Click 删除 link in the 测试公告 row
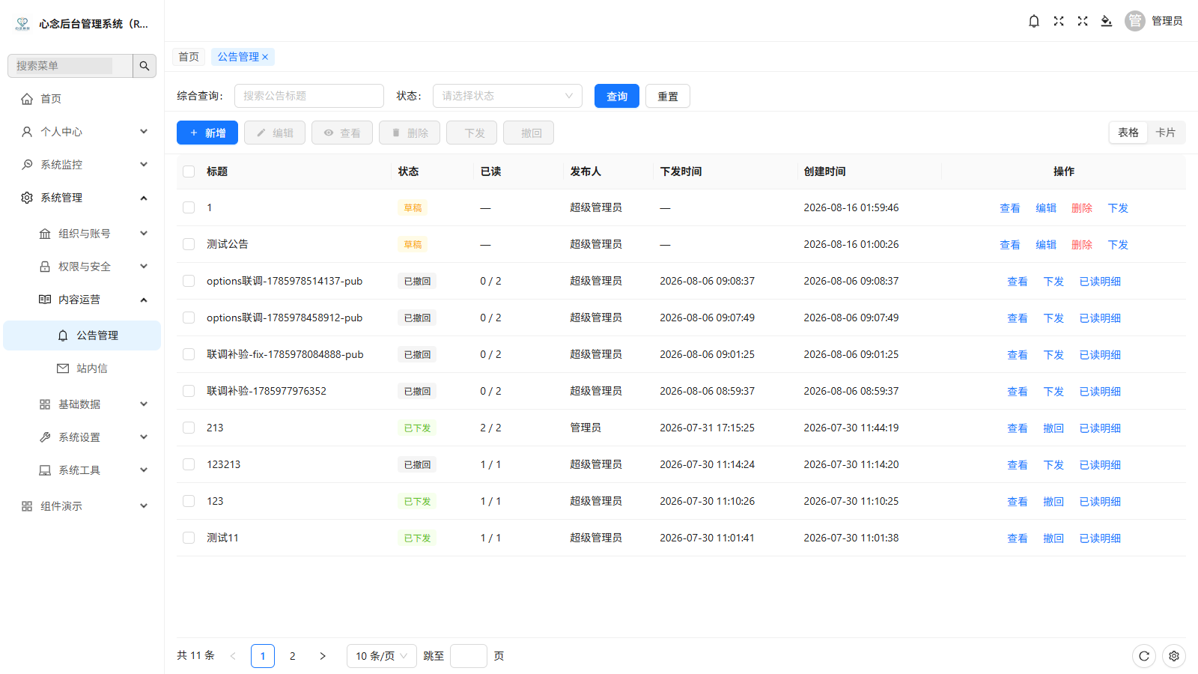 click(x=1082, y=245)
